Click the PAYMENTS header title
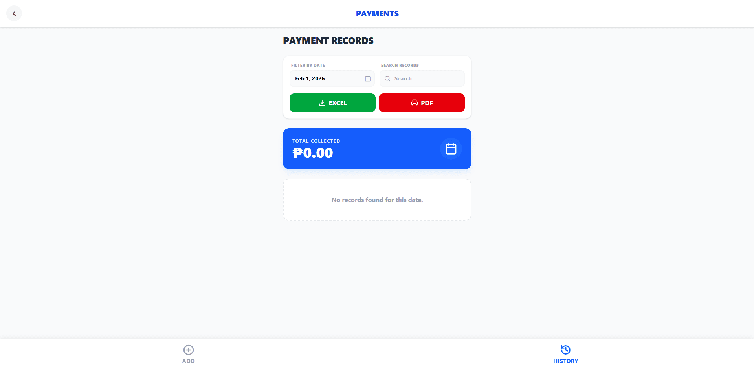 (x=377, y=13)
